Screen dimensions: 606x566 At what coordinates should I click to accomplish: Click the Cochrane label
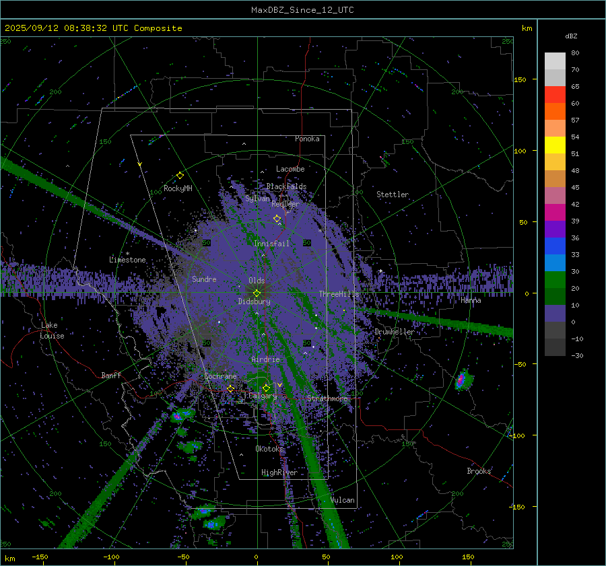[x=220, y=376]
